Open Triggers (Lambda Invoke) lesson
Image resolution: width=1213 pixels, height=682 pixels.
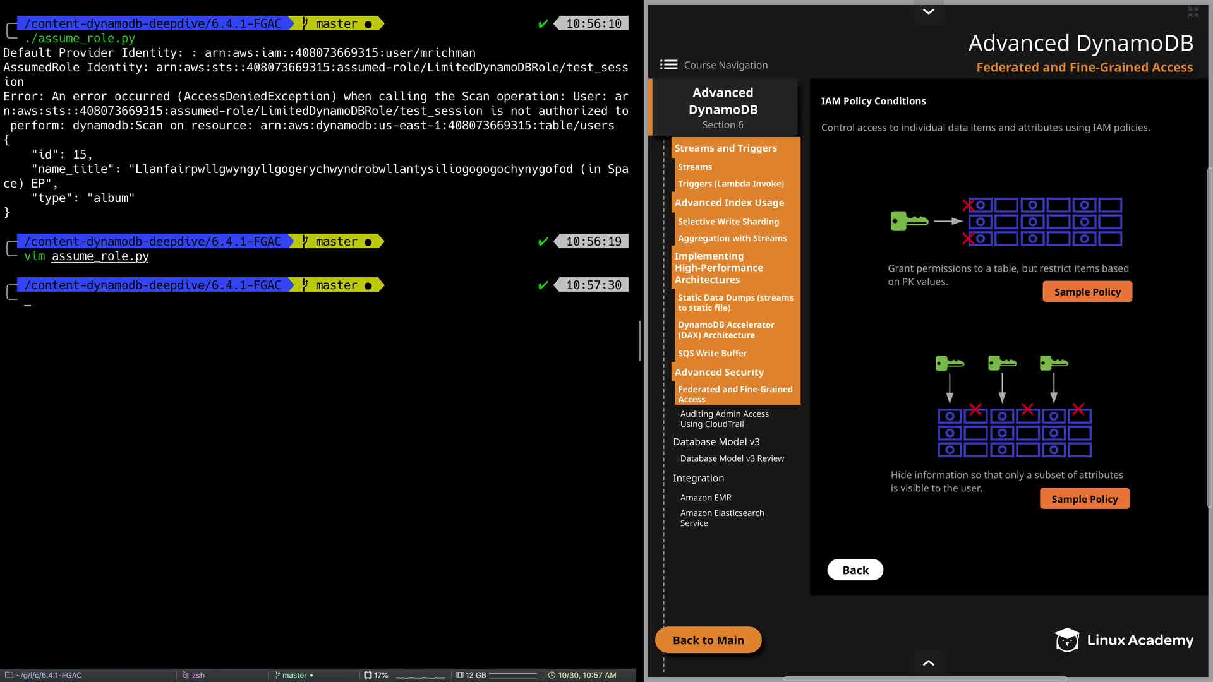730,184
